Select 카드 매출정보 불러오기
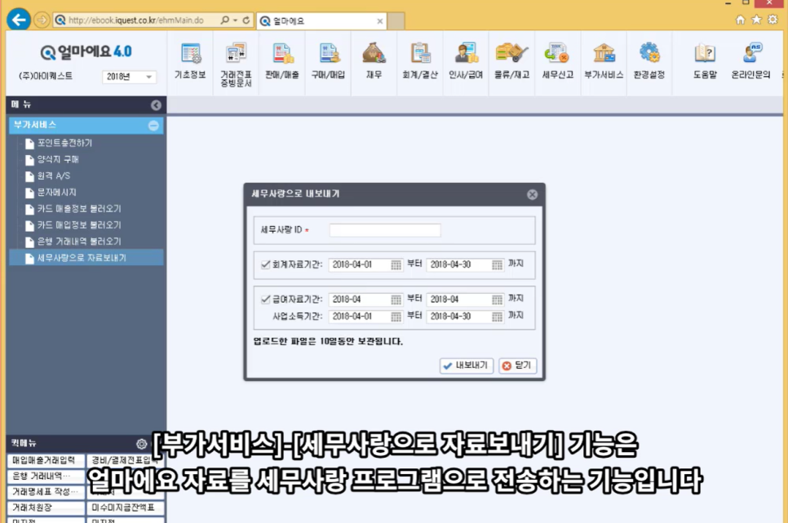The height and width of the screenshot is (523, 788). pyautogui.click(x=79, y=209)
